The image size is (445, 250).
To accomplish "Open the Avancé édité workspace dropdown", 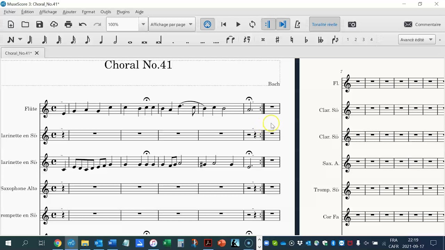I will 416,40.
